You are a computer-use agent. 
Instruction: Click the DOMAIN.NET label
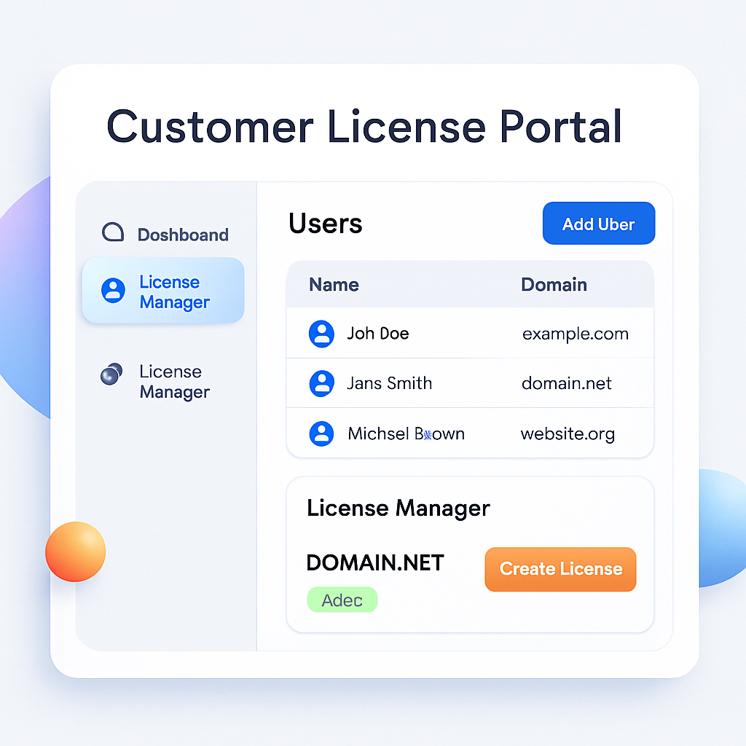tap(374, 562)
